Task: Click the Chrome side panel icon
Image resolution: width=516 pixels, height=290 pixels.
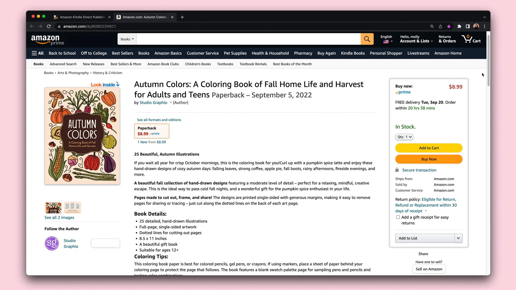Action: click(x=467, y=26)
